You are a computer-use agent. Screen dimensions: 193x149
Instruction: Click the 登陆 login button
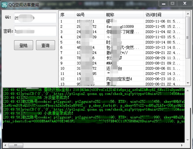pyautogui.click(x=24, y=45)
